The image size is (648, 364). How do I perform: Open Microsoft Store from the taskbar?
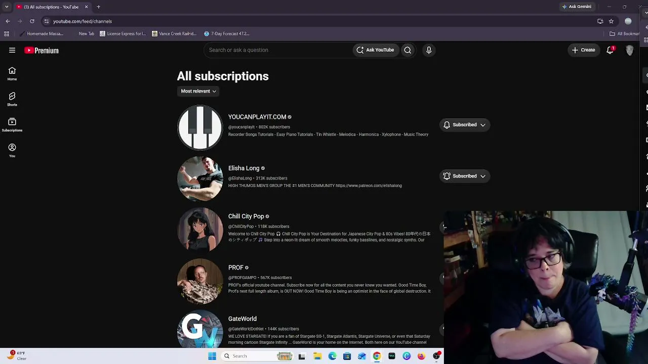(347, 356)
